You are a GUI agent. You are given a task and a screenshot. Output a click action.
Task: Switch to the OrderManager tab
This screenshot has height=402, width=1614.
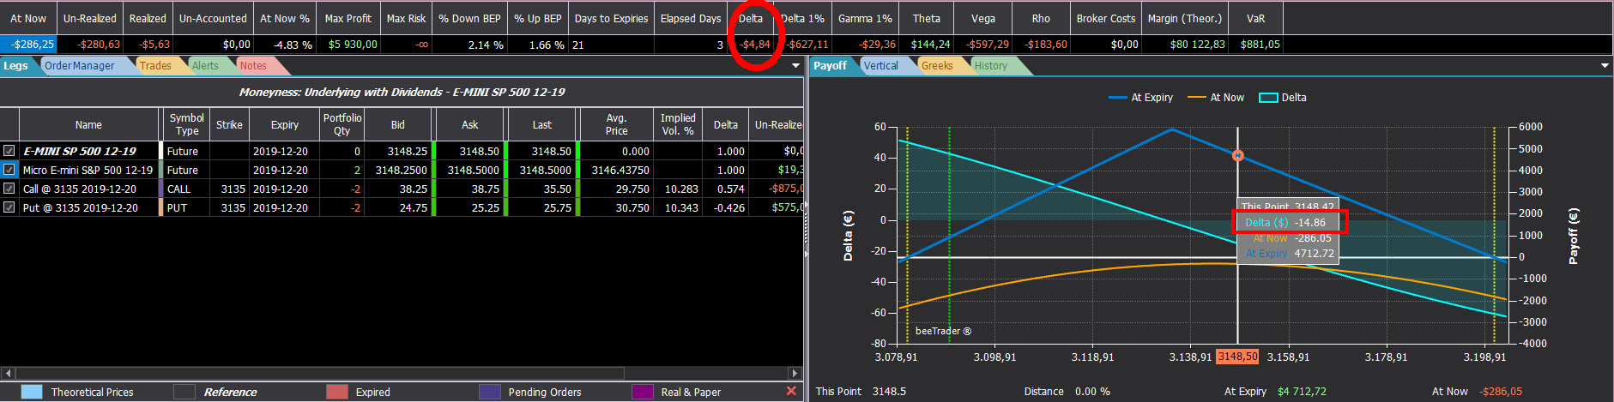point(80,66)
